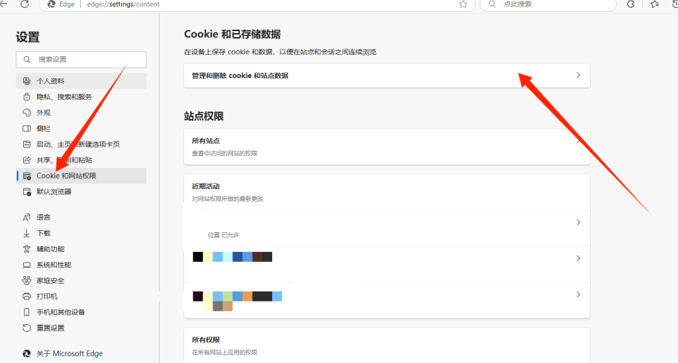Click 重置设置 in sidebar
This screenshot has height=363, width=678.
tap(50, 328)
